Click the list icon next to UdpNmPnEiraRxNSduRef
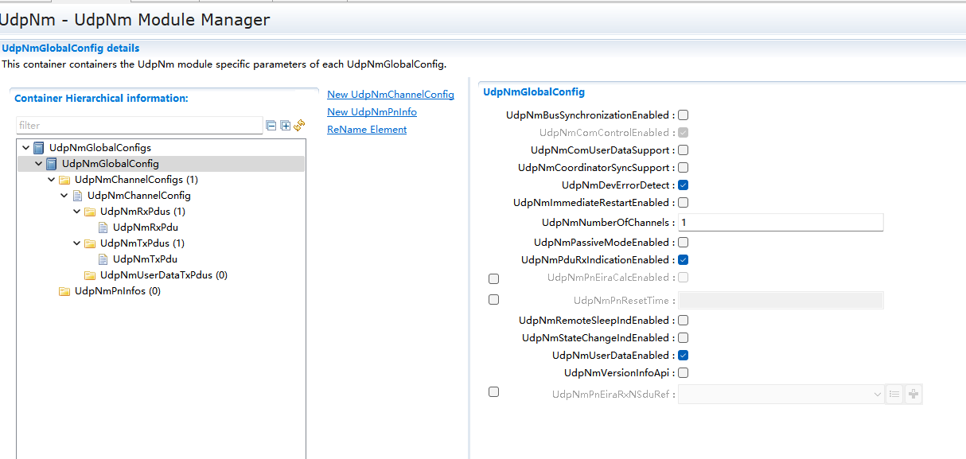 [894, 394]
